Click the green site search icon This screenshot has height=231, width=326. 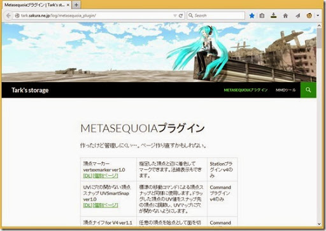(x=308, y=90)
